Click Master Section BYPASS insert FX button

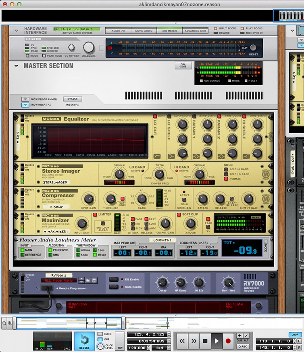pyautogui.click(x=72, y=99)
